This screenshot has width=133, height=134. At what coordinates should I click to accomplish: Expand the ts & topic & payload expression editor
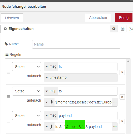(115, 127)
